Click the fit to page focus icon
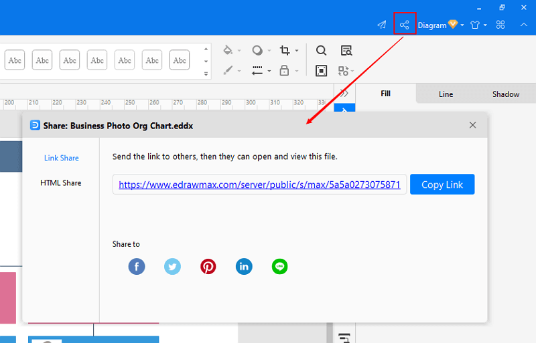Image resolution: width=536 pixels, height=343 pixels. coord(321,71)
